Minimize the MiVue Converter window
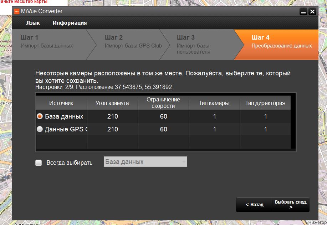 point(303,12)
